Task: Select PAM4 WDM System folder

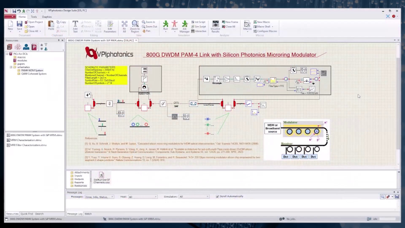Action: pyautogui.click(x=32, y=70)
